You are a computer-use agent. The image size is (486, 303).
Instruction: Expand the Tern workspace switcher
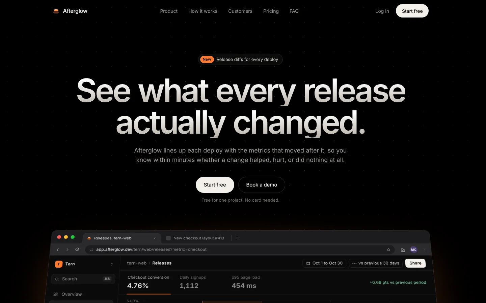(112, 264)
